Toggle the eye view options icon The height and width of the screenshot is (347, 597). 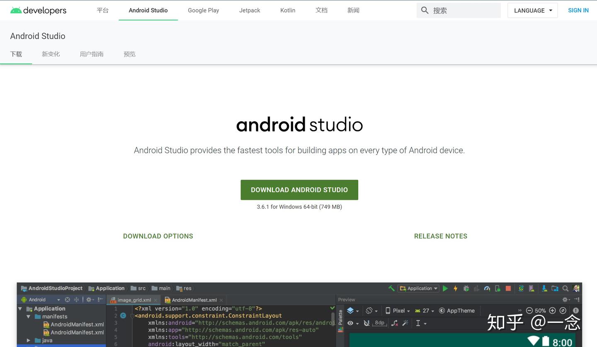click(x=351, y=323)
